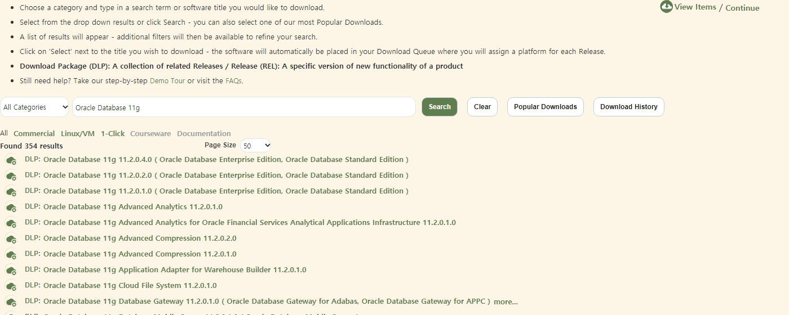
Task: Open Application Adapter for Warehouse Builder 11.2.0.1.0 entry
Action: click(x=166, y=269)
